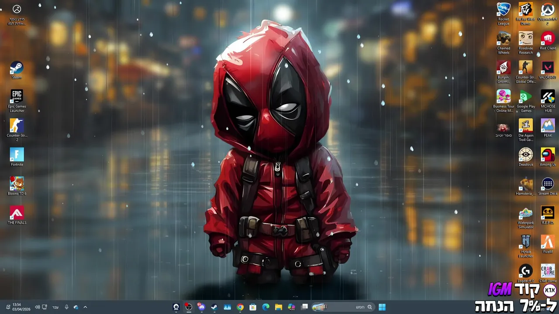Launch Microsoft Edge from the taskbar
The image size is (559, 314).
pos(266,307)
